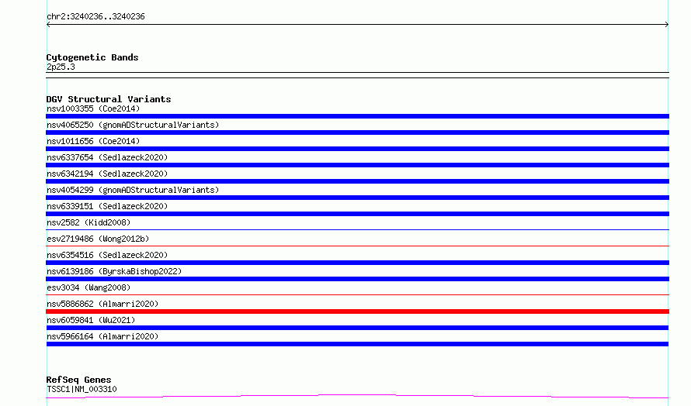The width and height of the screenshot is (691, 406).
Task: Select the nsv5966164 (Almarri2020) label
Action: coord(102,336)
